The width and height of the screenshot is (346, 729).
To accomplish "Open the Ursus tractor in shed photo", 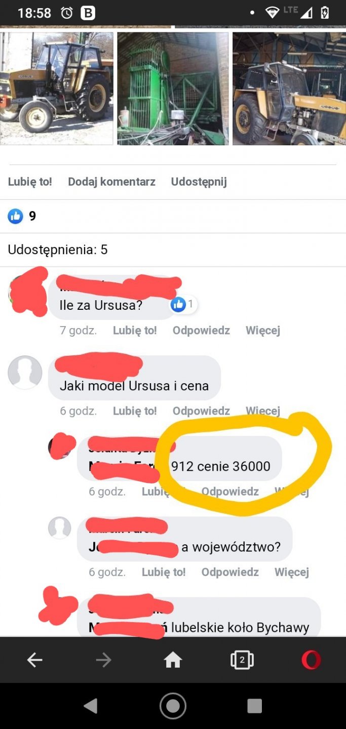I will click(x=289, y=89).
